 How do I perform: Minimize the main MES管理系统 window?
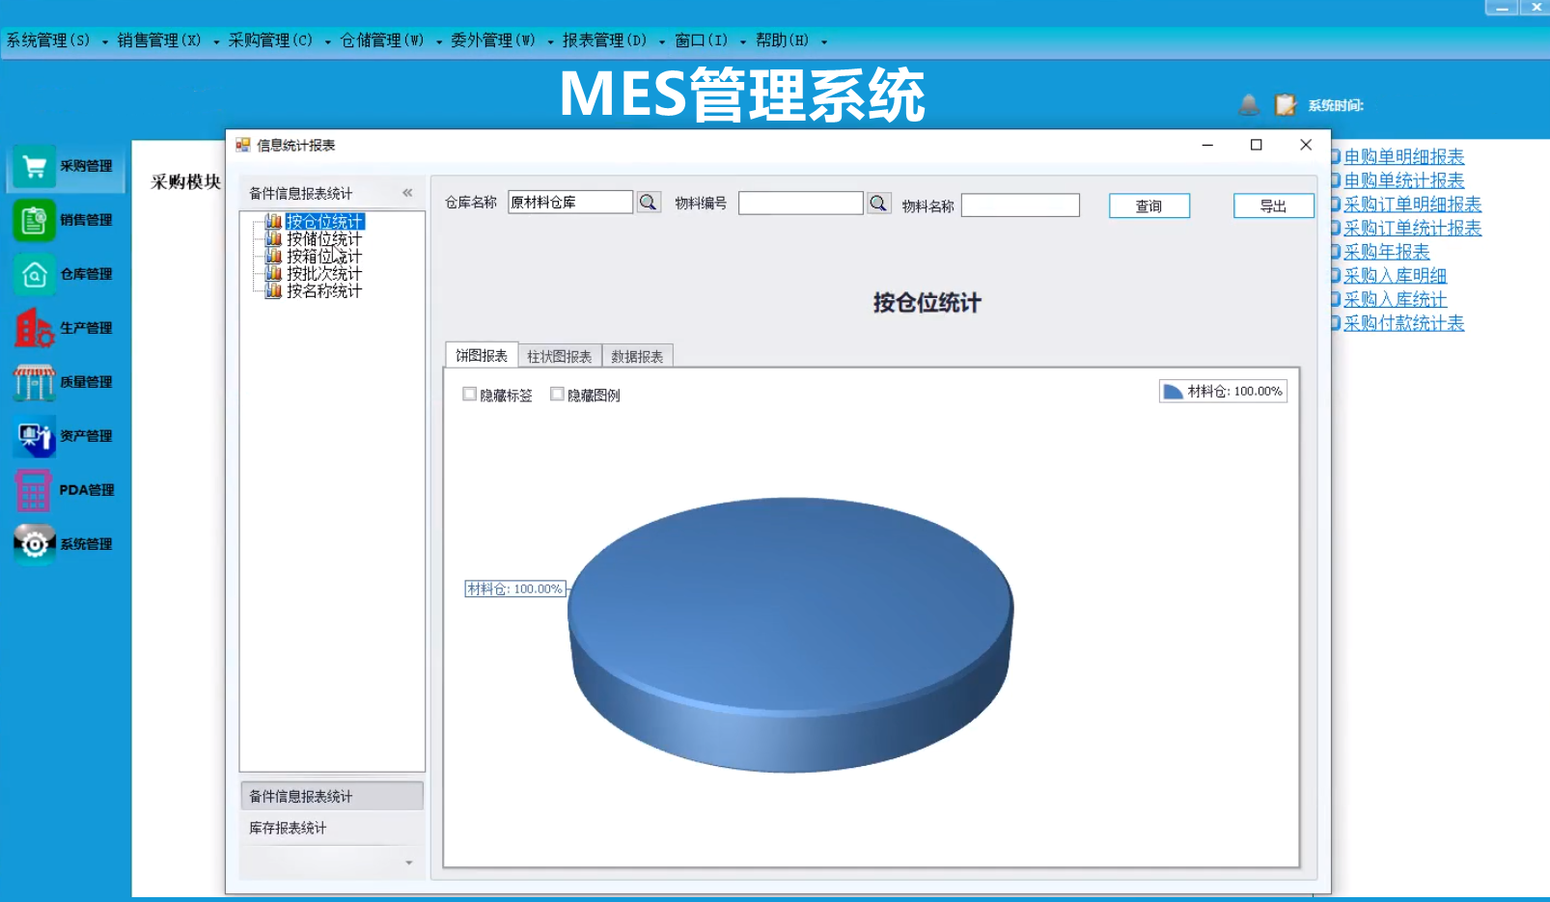click(x=1502, y=7)
